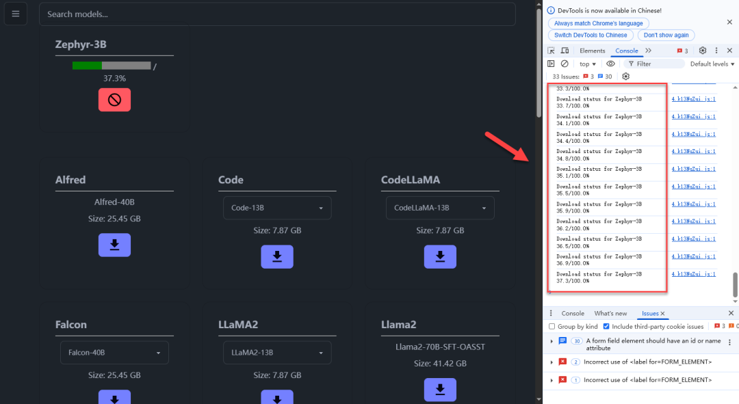739x404 pixels.
Task: Cancel the Zephyr-3B download
Action: [114, 100]
